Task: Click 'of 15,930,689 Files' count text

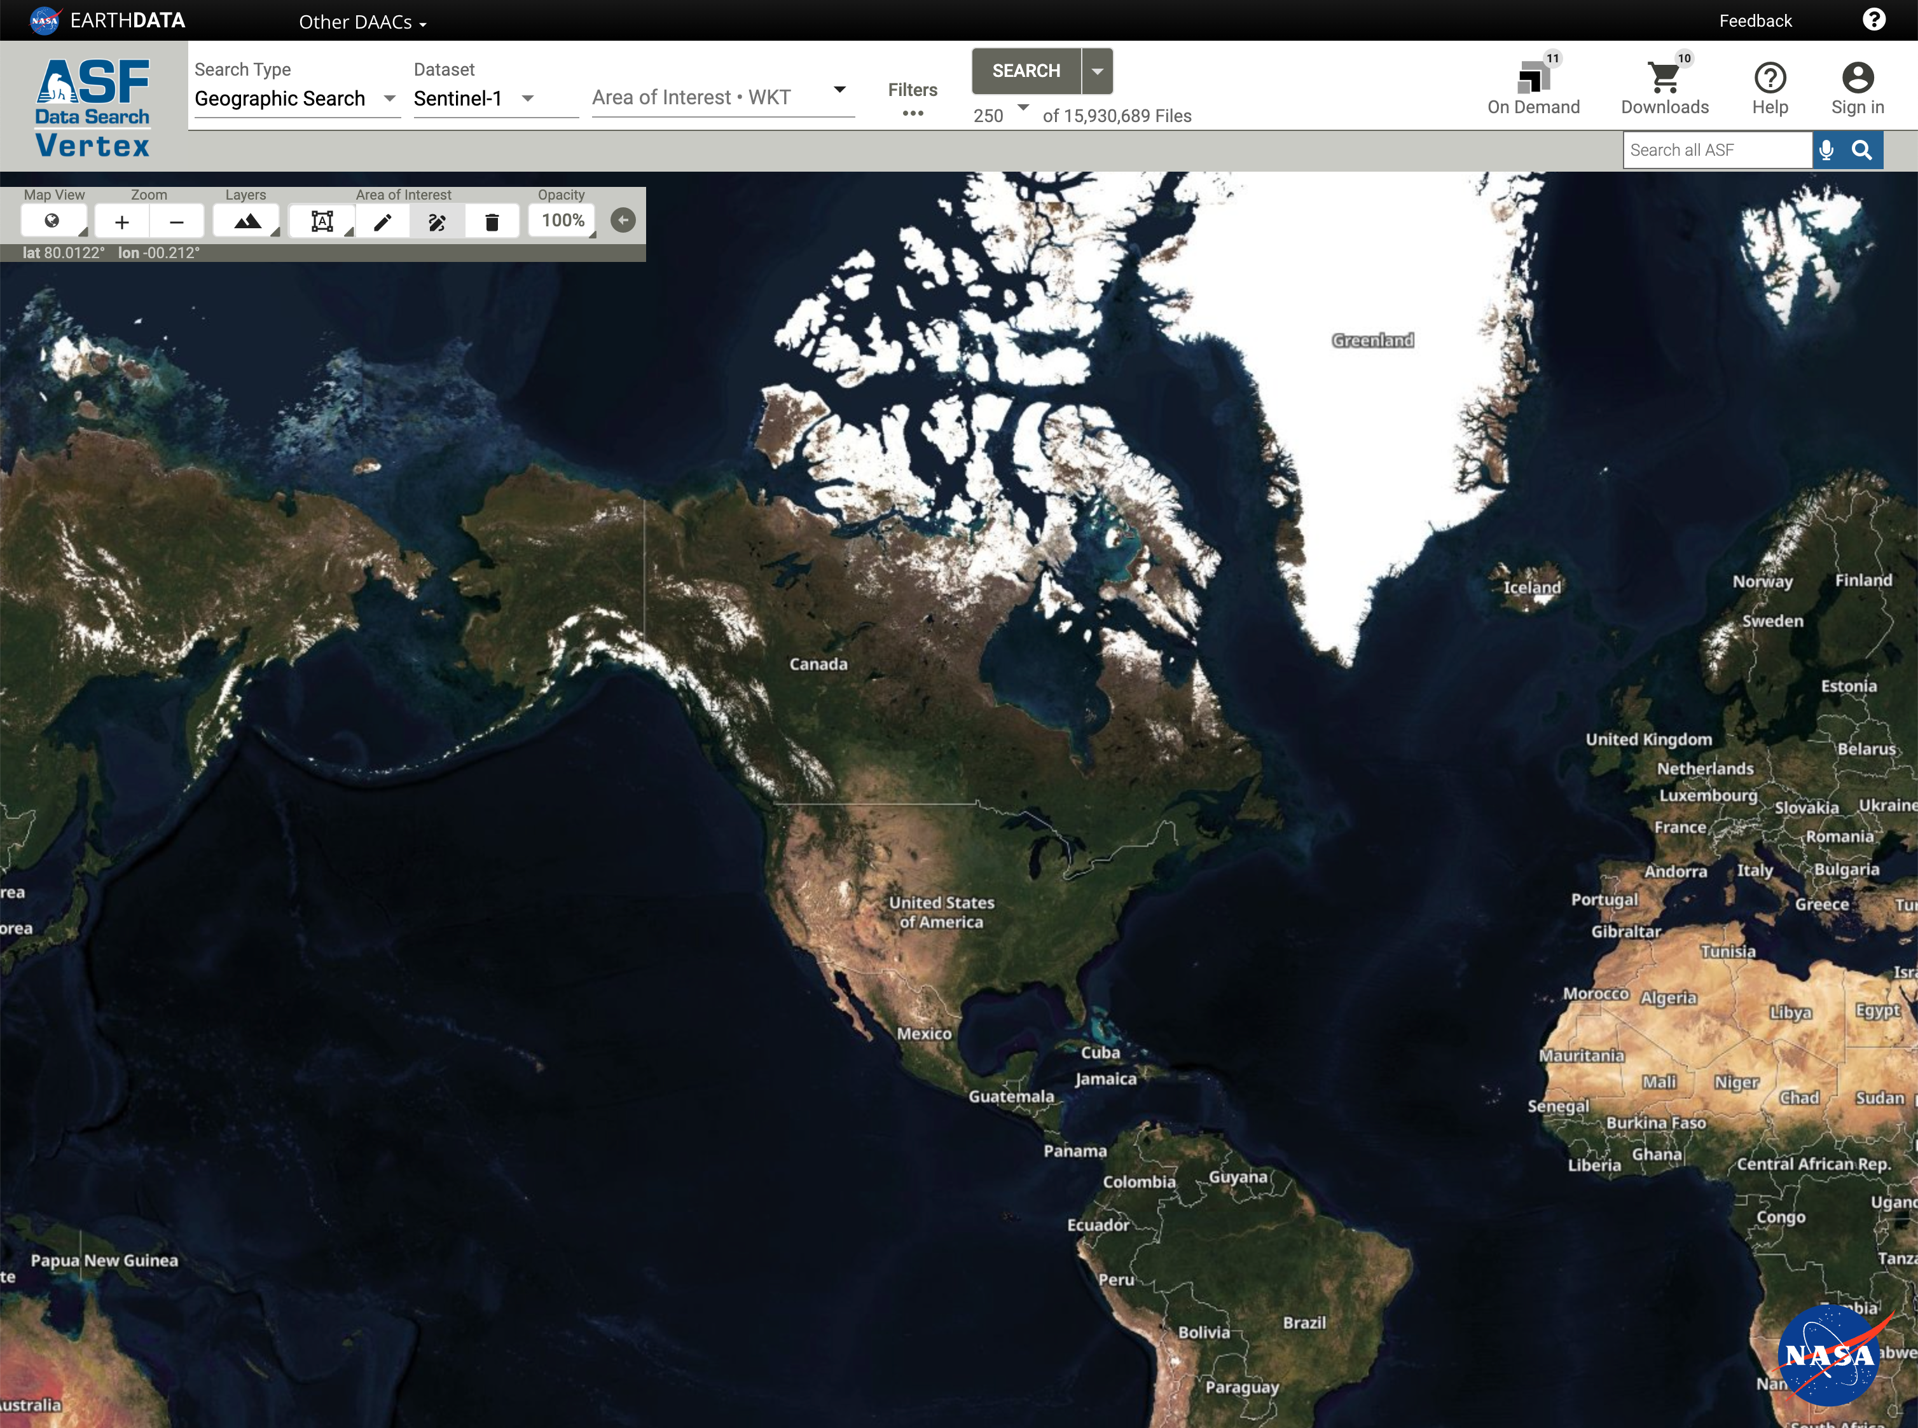Action: point(1117,116)
